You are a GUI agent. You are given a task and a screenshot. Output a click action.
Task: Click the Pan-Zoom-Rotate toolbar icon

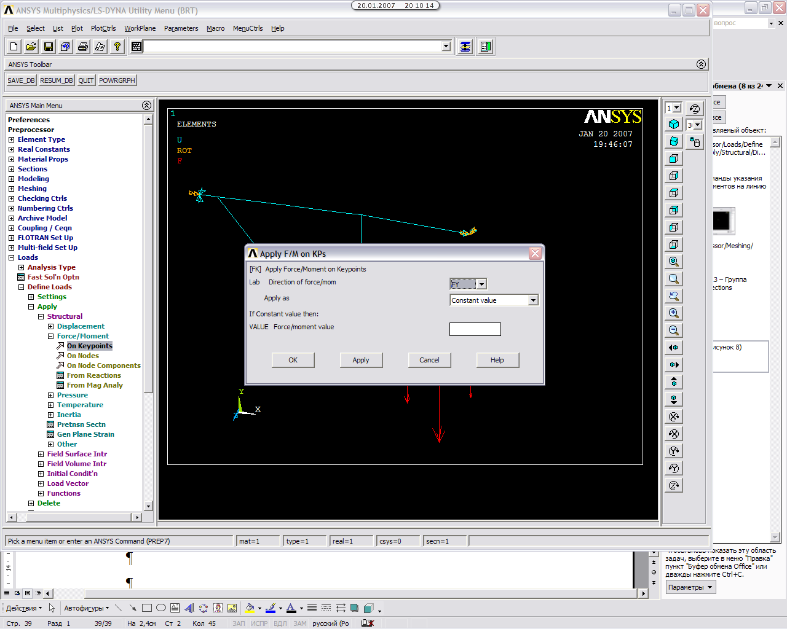(x=66, y=47)
